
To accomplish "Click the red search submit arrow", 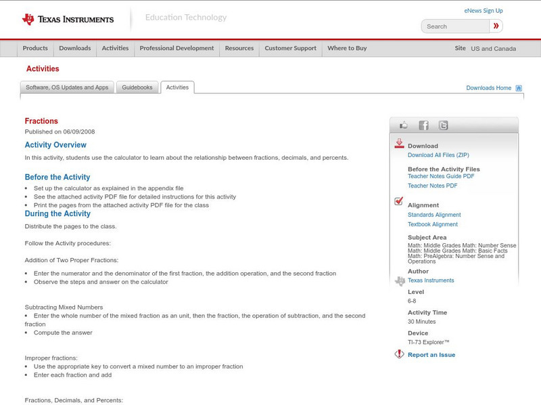I will 496,26.
